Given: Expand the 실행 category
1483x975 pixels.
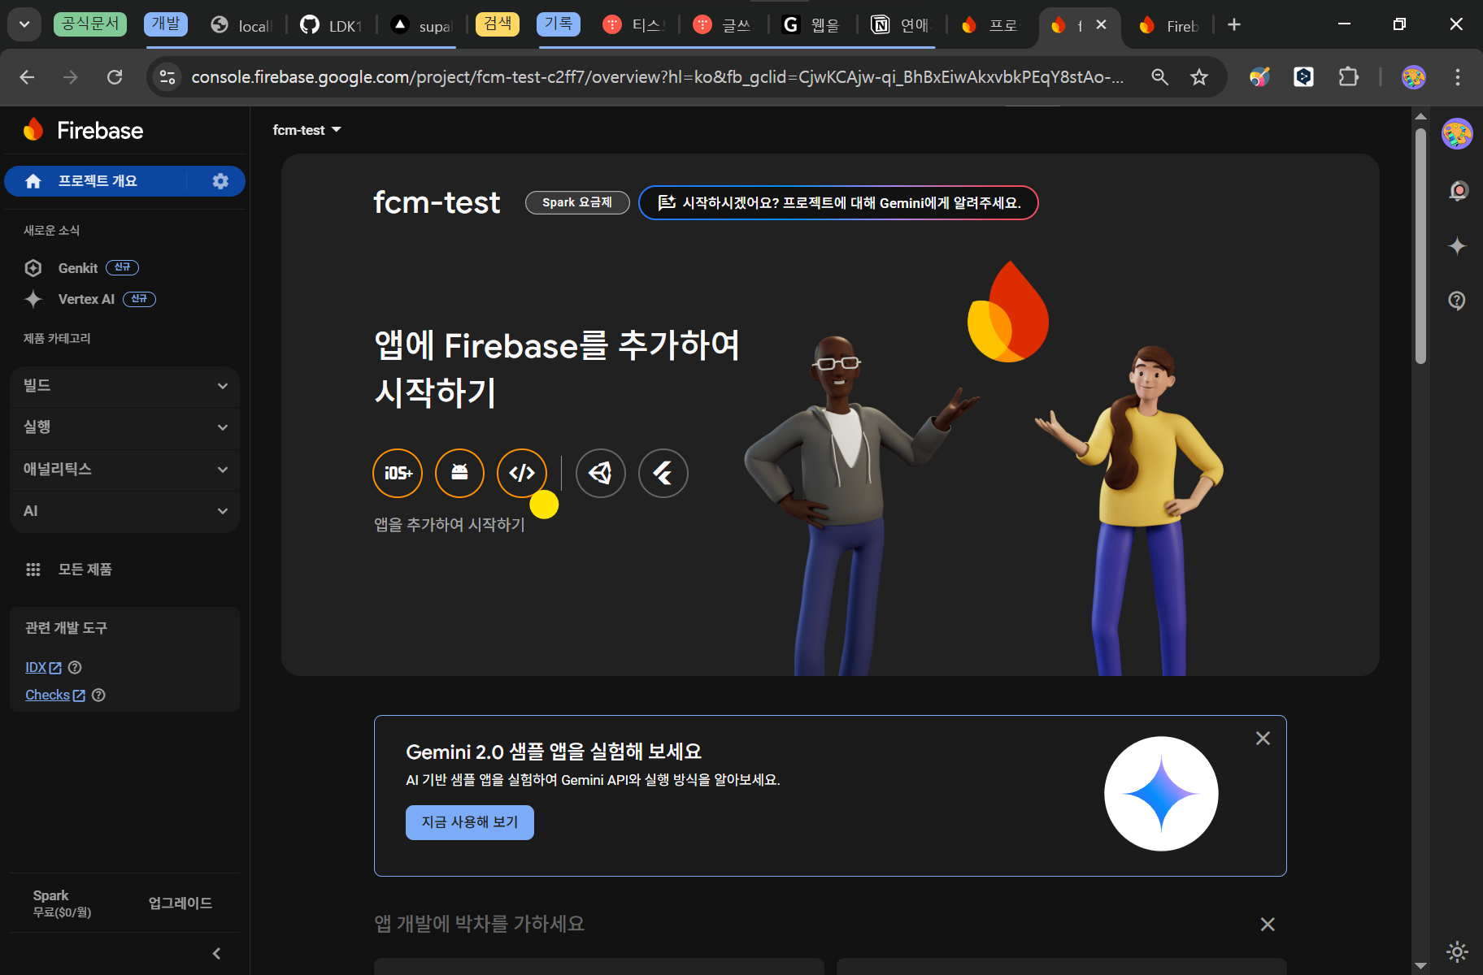Looking at the screenshot, I should (x=125, y=427).
